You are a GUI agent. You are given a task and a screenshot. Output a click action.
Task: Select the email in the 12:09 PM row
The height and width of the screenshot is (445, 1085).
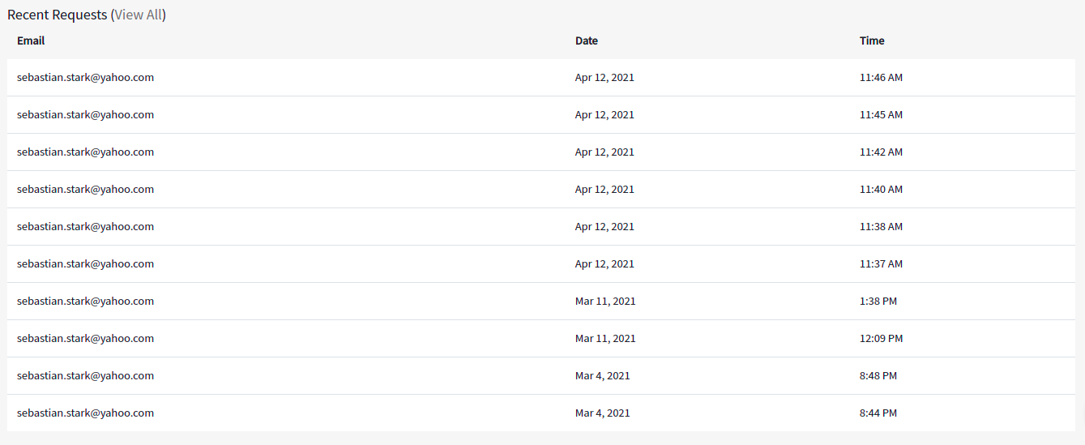tap(85, 339)
